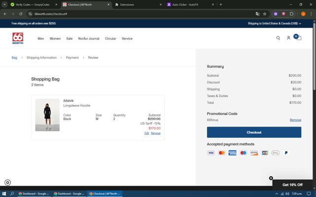The image size is (316, 197).
Task: Open the site search magnifier icon
Action: 278,38
